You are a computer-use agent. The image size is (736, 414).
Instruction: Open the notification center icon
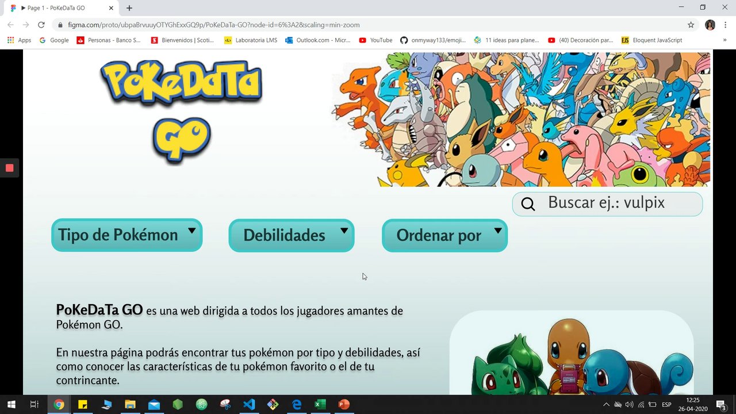[721, 405]
